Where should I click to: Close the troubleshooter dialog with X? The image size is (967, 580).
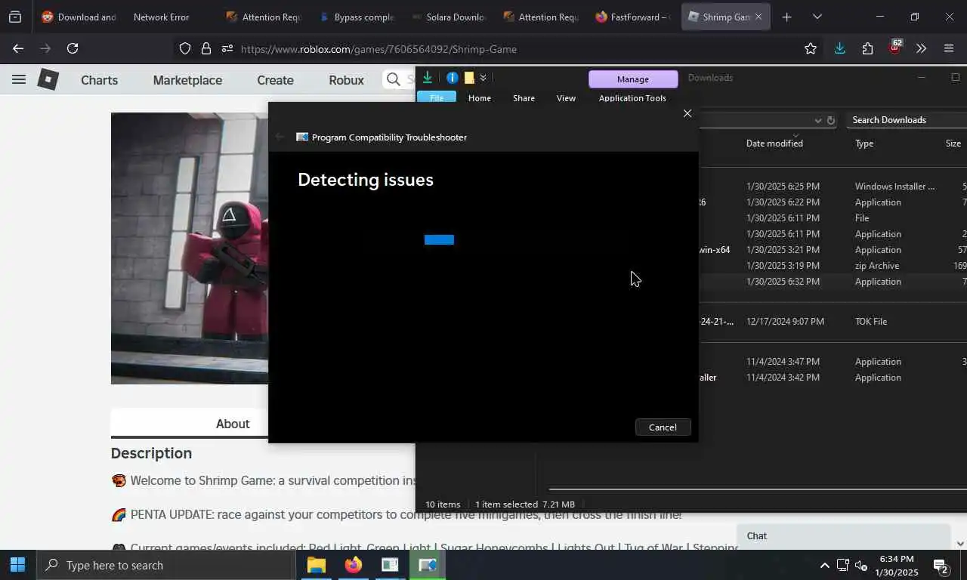(687, 113)
